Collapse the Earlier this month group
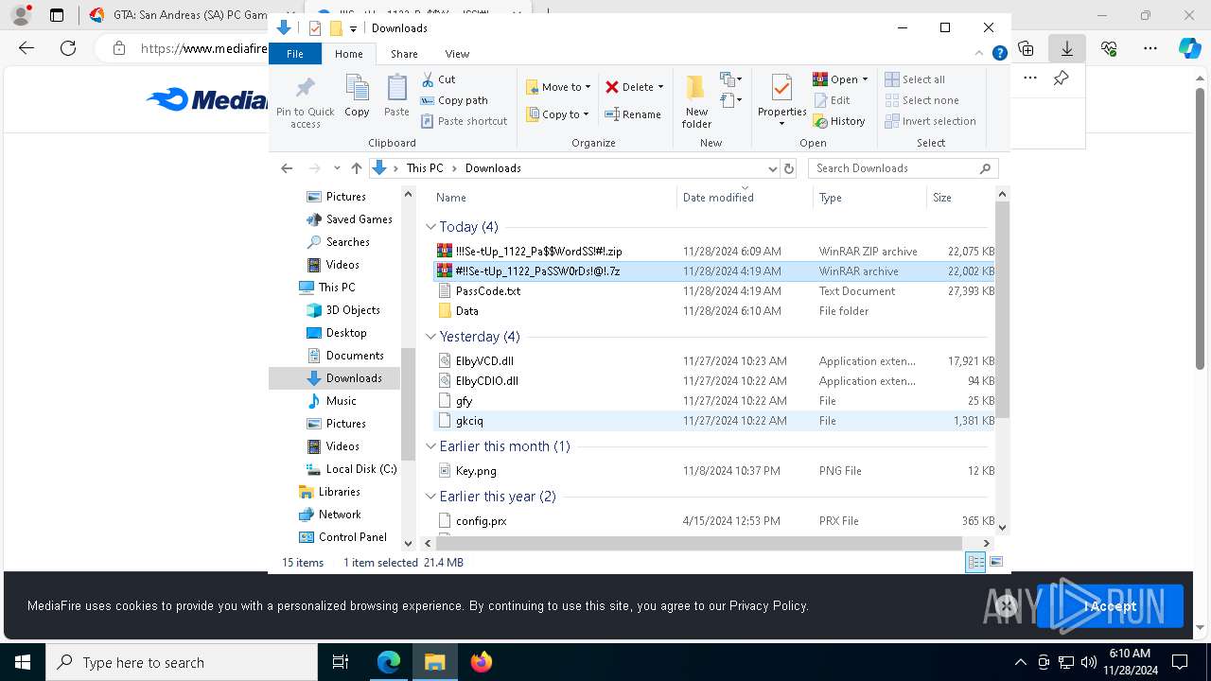The height and width of the screenshot is (681, 1211). point(430,446)
